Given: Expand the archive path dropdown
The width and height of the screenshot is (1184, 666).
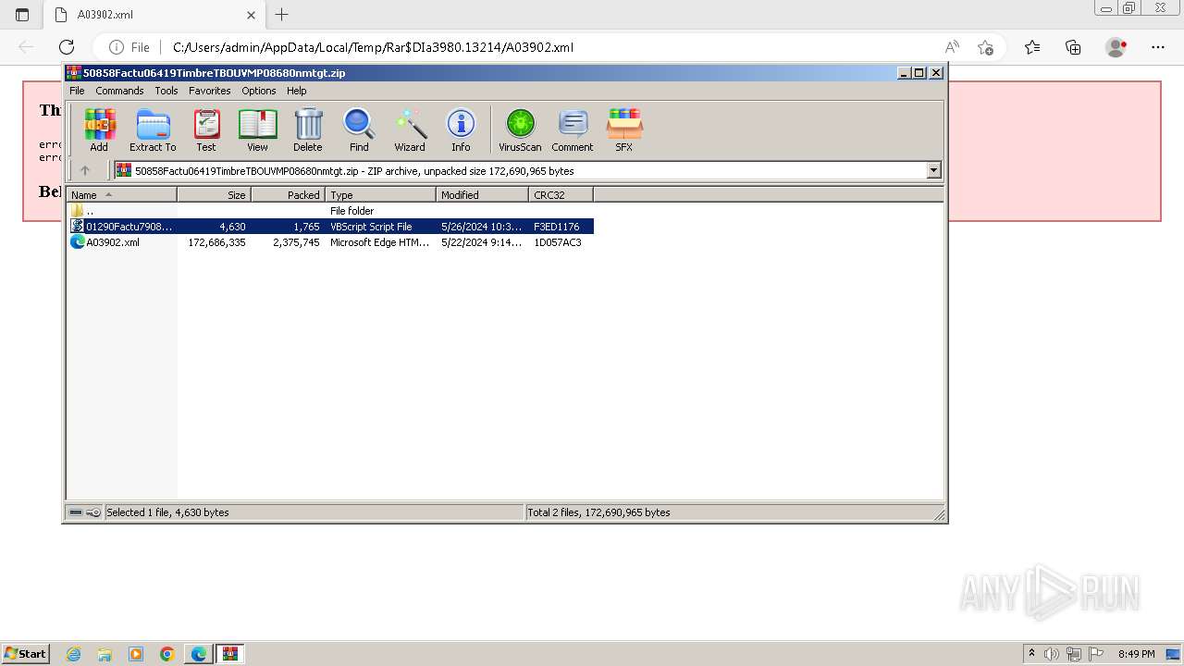Looking at the screenshot, I should (x=933, y=170).
